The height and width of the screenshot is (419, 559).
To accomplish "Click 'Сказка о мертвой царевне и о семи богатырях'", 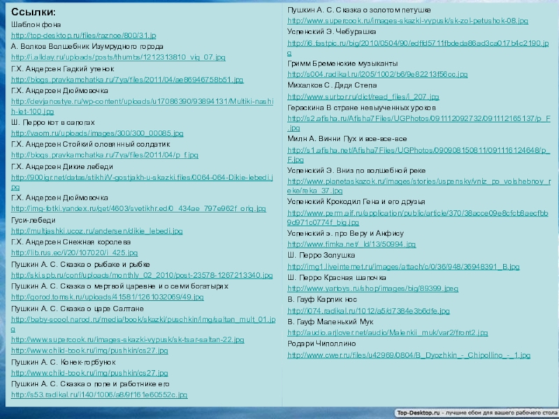I will point(144,286).
